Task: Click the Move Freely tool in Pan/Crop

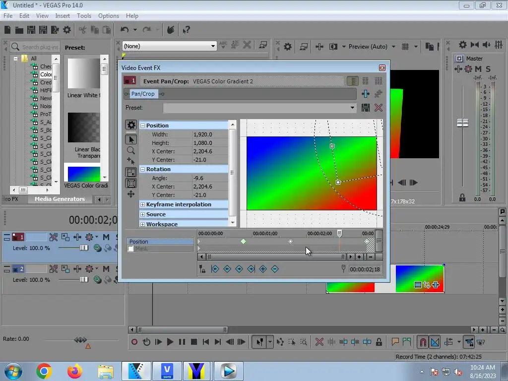Action: [131, 194]
